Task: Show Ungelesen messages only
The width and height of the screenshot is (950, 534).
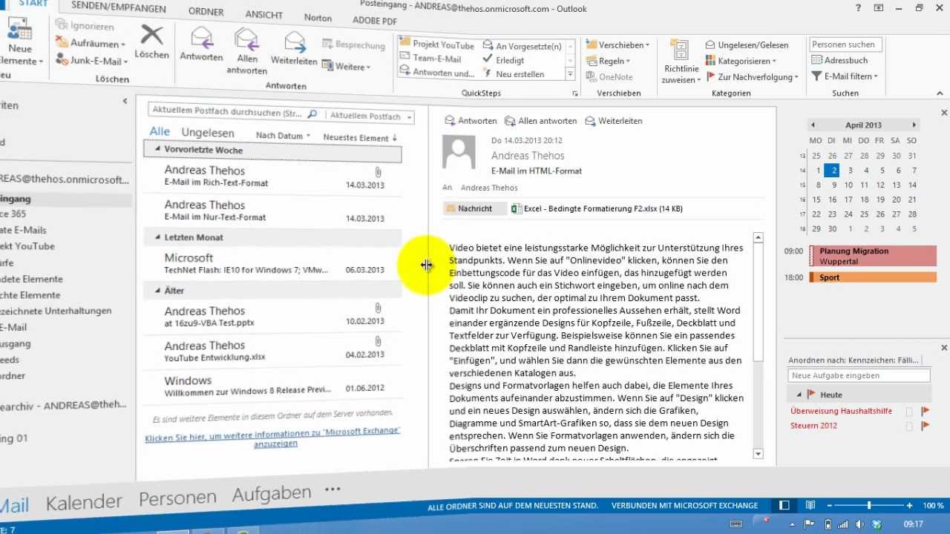Action: tap(208, 133)
